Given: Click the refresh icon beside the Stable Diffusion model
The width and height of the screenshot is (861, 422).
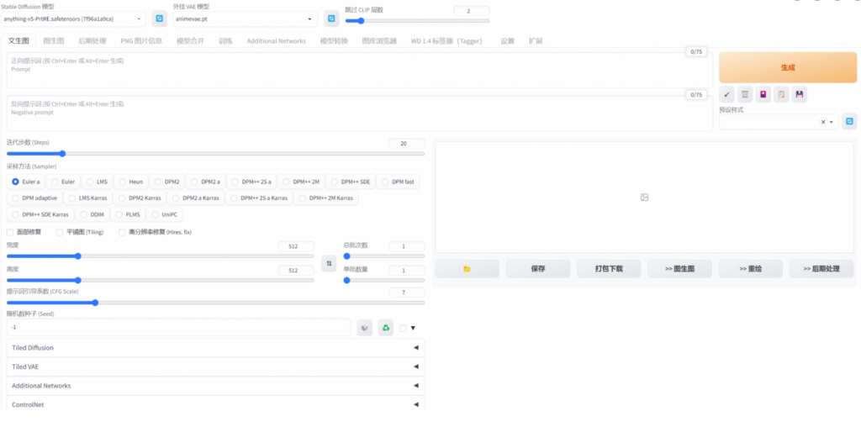Looking at the screenshot, I should (158, 18).
